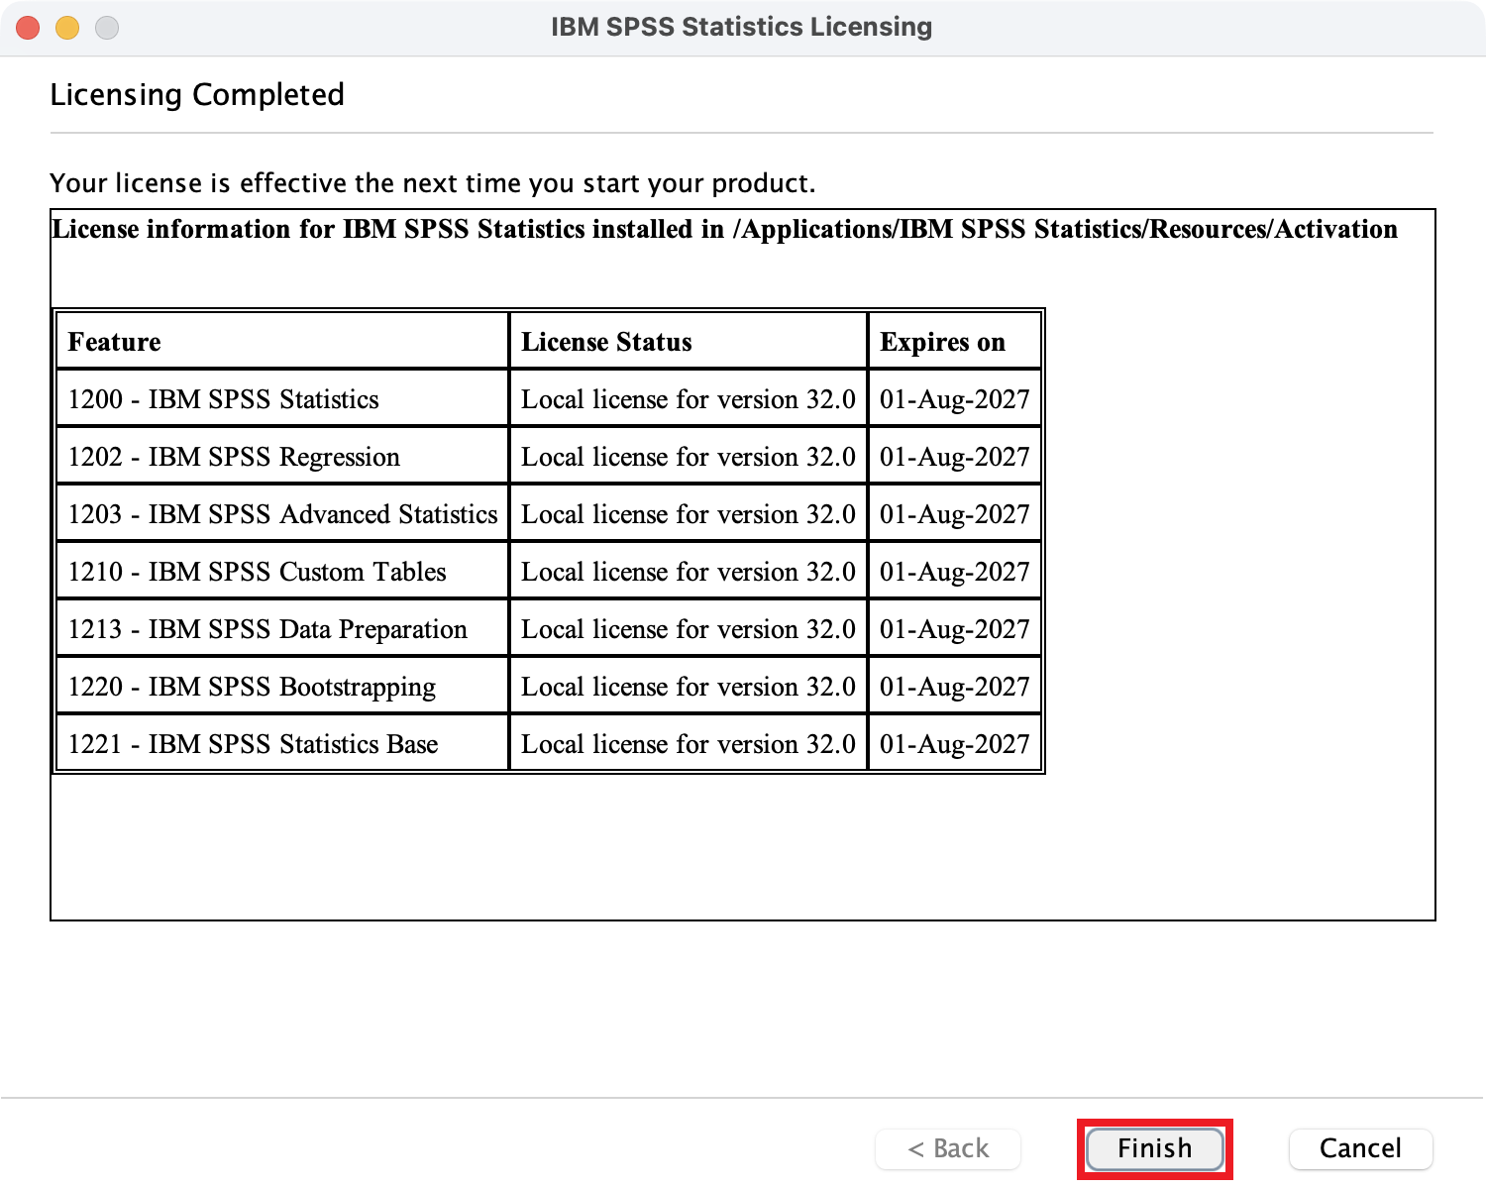Cancel the licensing dialog
Screen dimensions: 1486x1189
tap(1360, 1148)
